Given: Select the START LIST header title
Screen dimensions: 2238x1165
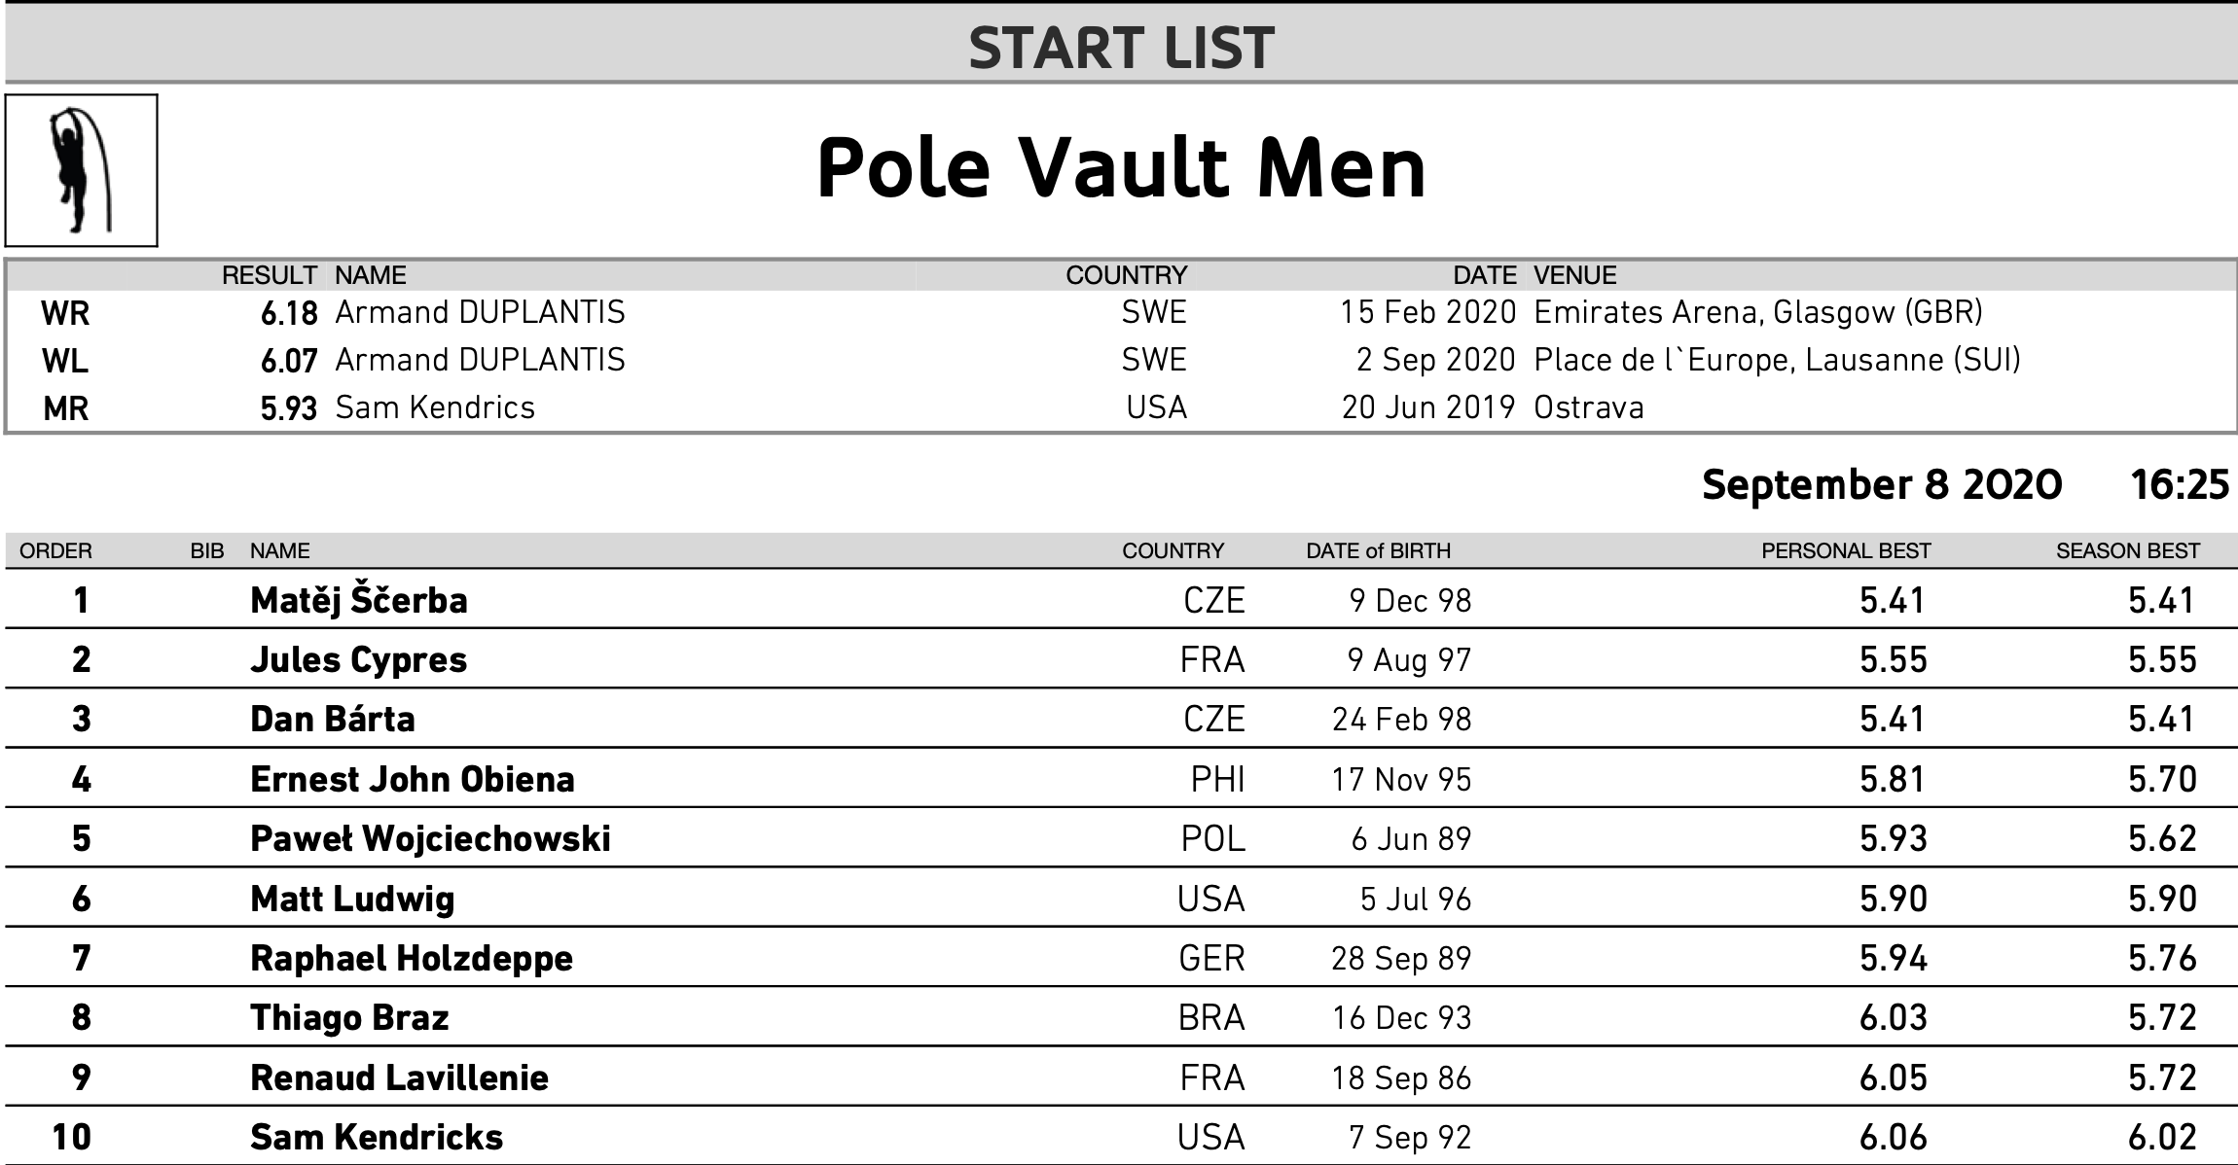Looking at the screenshot, I should click(1121, 48).
